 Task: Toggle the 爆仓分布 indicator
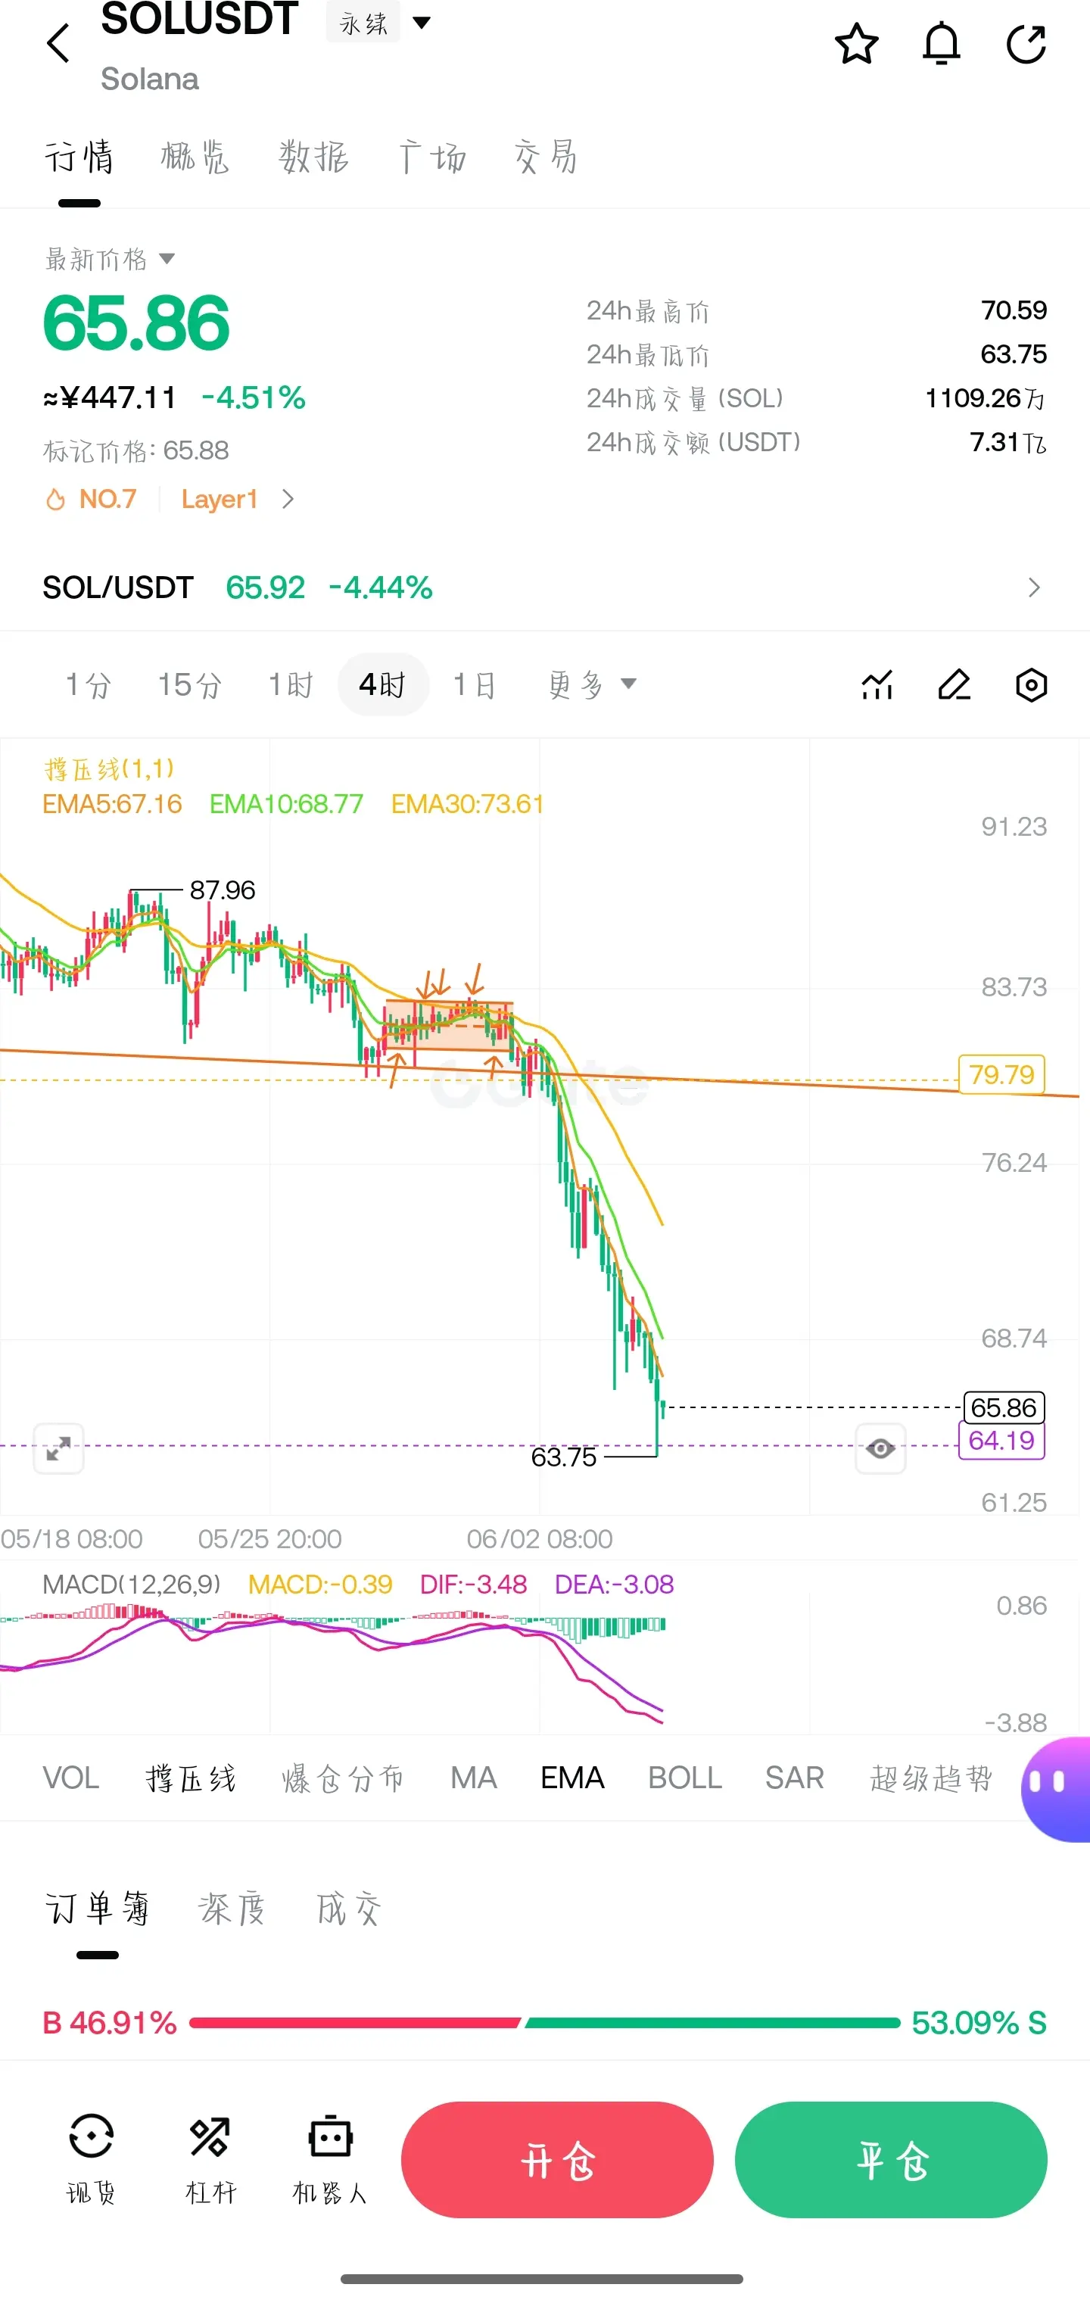point(344,1778)
